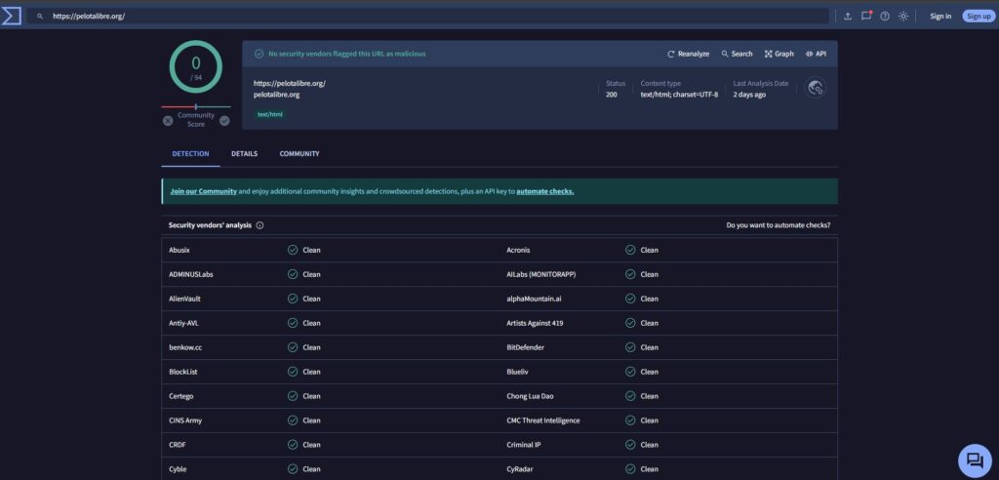
Task: Select the CRDF vendor name
Action: point(178,445)
